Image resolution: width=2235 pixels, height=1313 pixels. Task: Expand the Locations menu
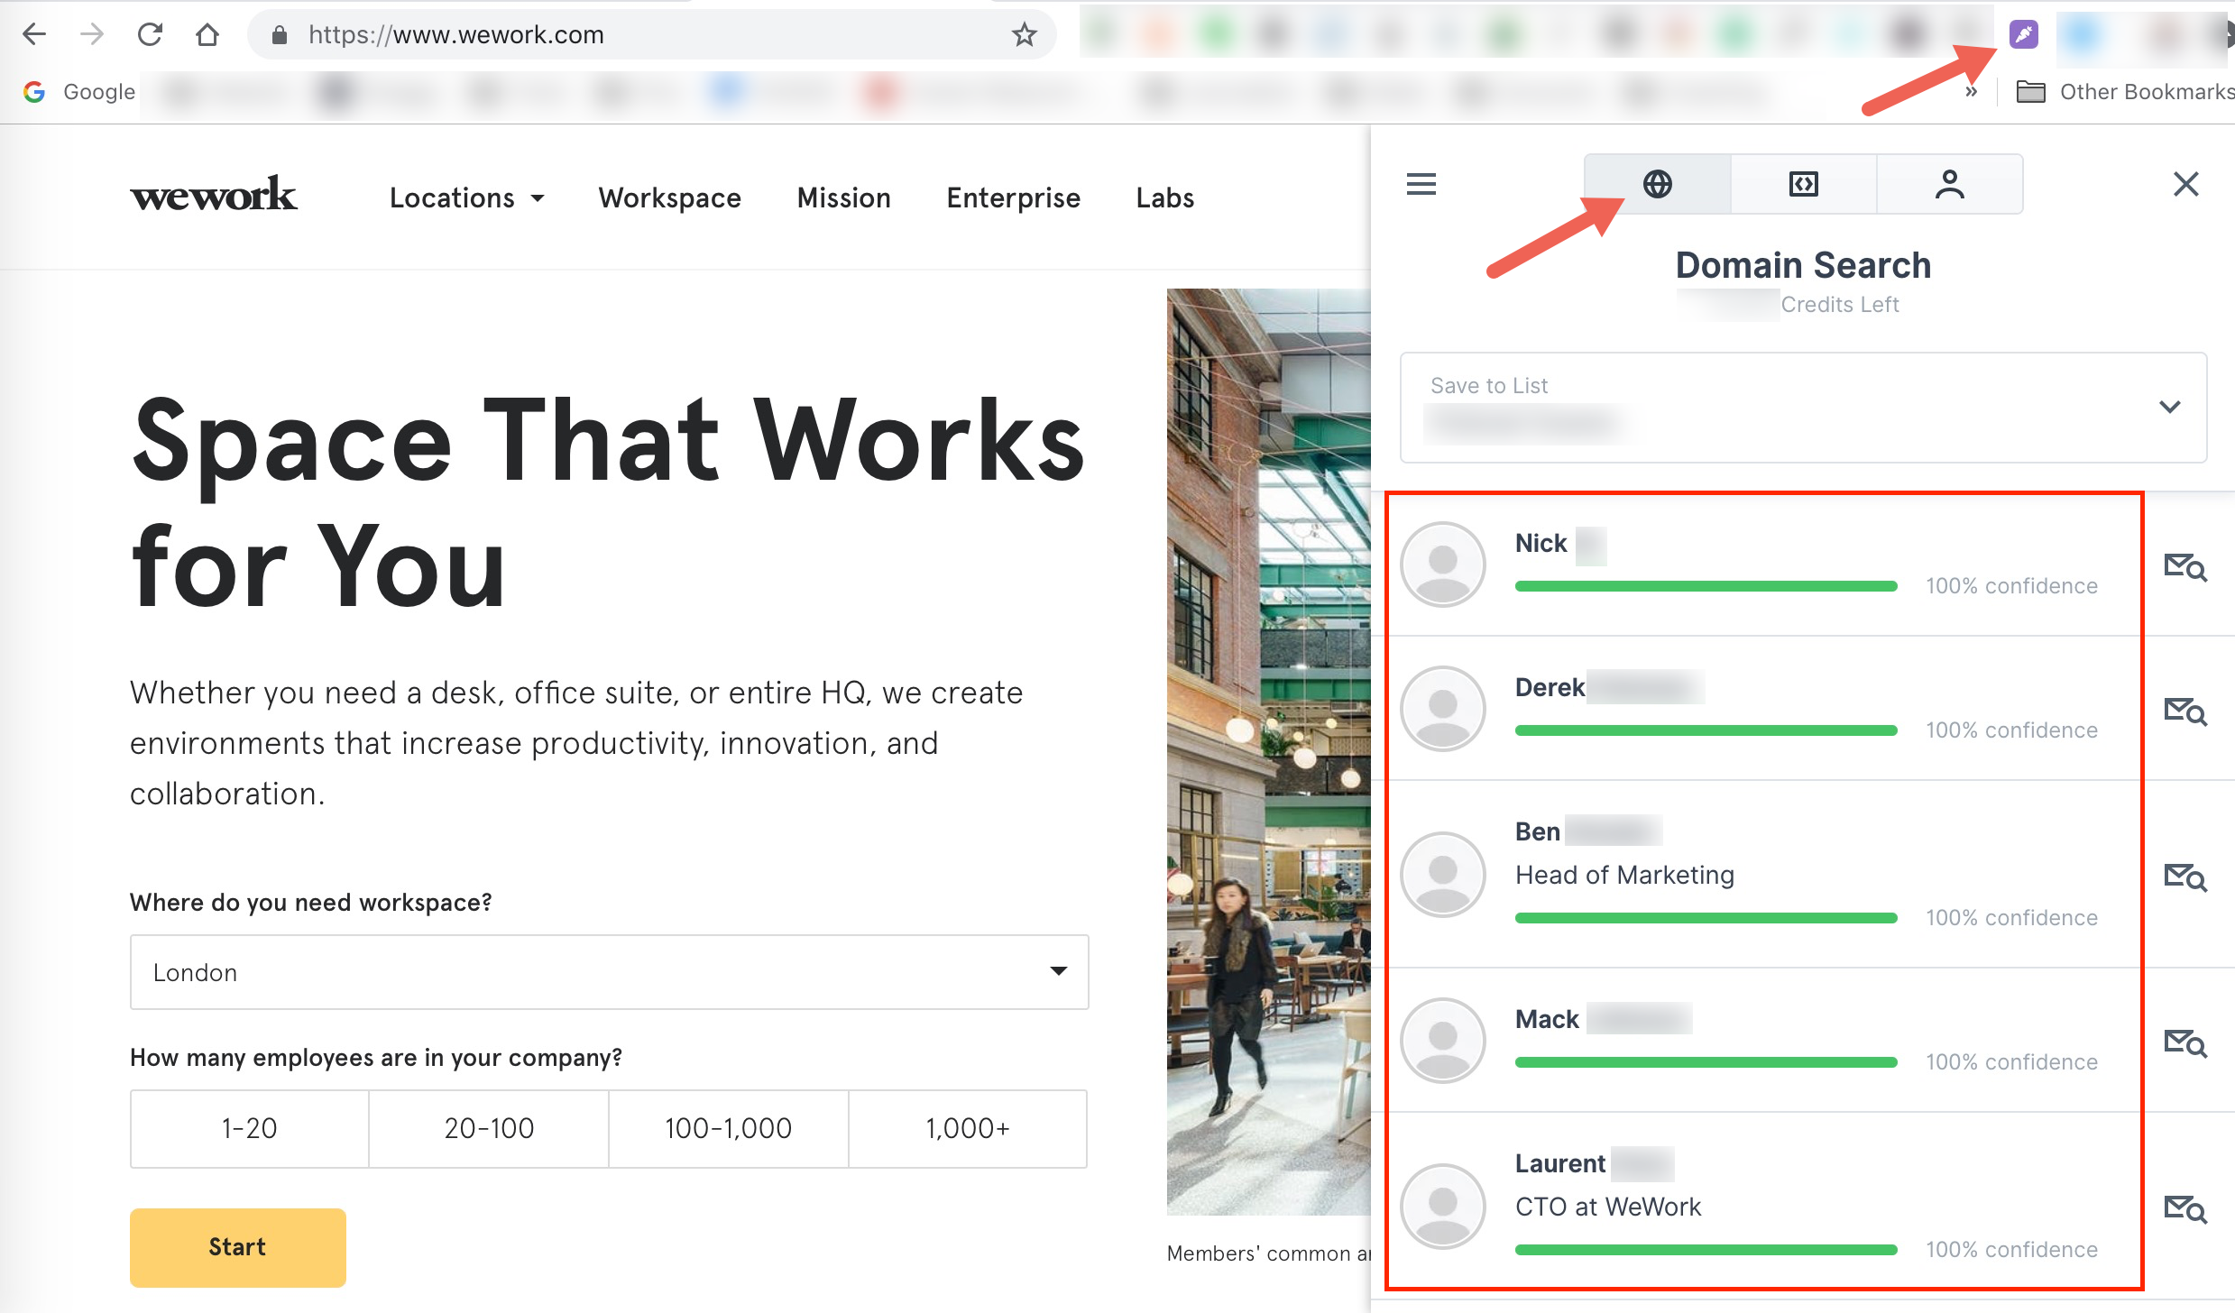pyautogui.click(x=466, y=197)
